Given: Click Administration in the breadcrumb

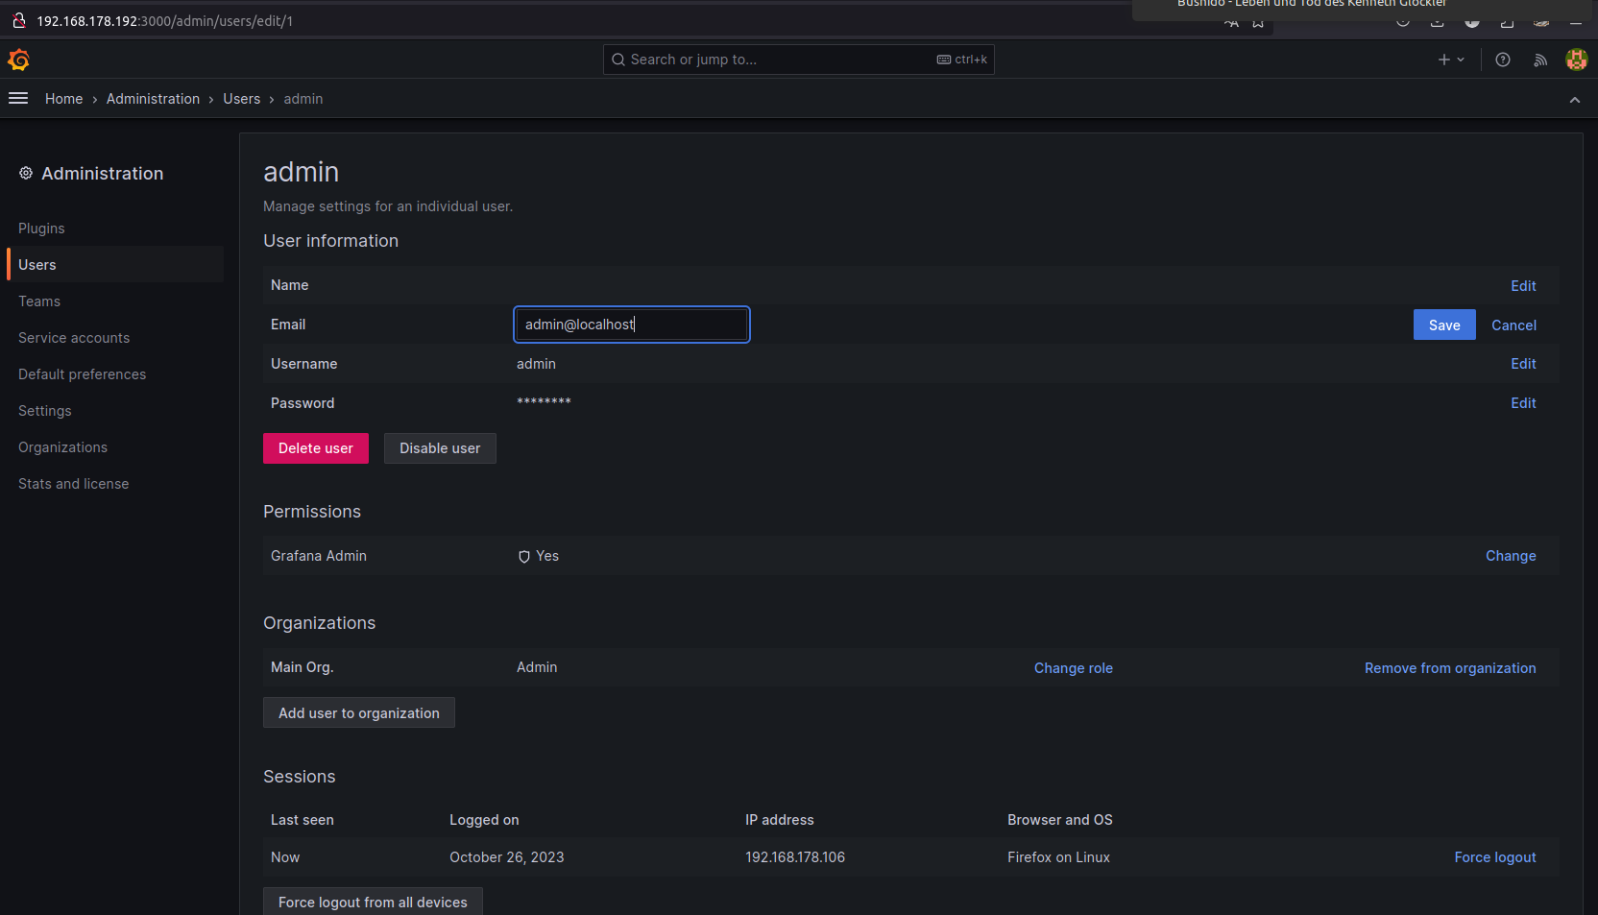Looking at the screenshot, I should 153,99.
